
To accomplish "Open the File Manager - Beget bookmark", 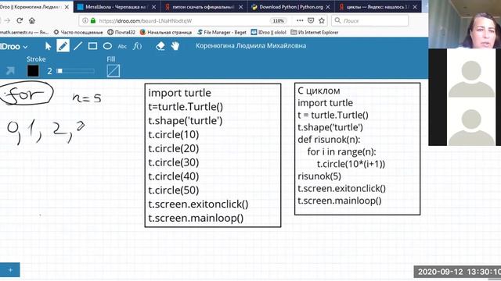I will pyautogui.click(x=222, y=32).
